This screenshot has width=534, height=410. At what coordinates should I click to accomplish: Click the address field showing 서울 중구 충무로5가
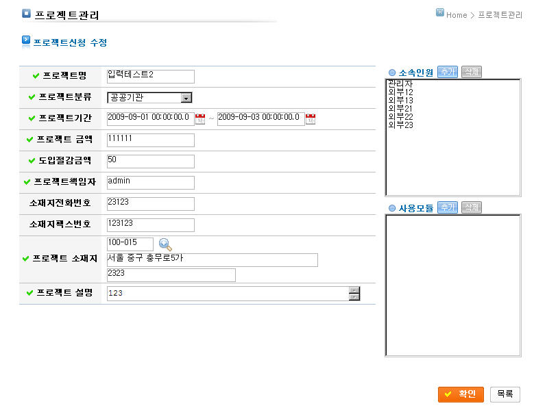(213, 260)
